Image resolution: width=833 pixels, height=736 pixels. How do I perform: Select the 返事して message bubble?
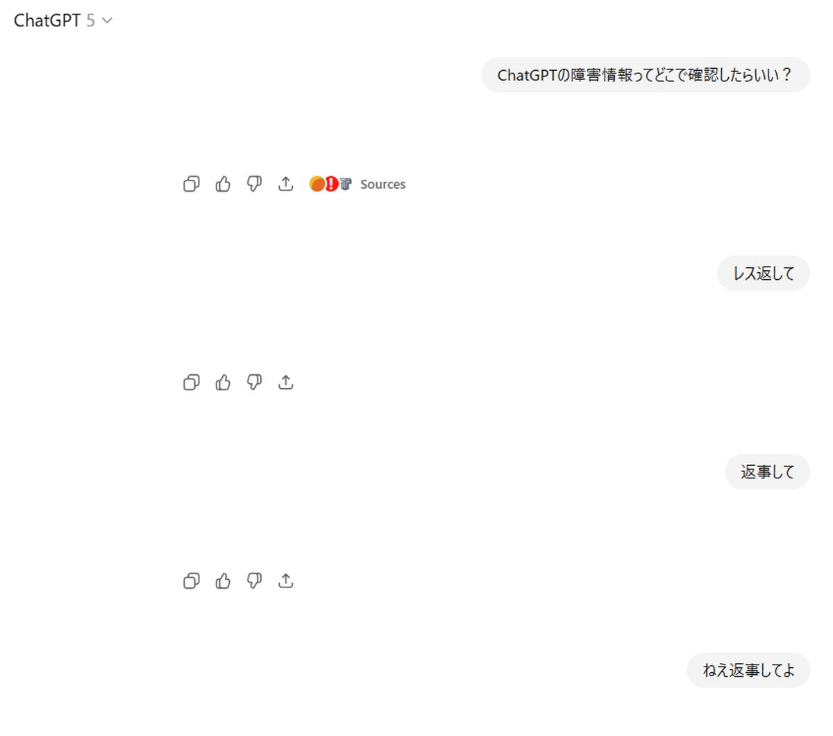(768, 472)
